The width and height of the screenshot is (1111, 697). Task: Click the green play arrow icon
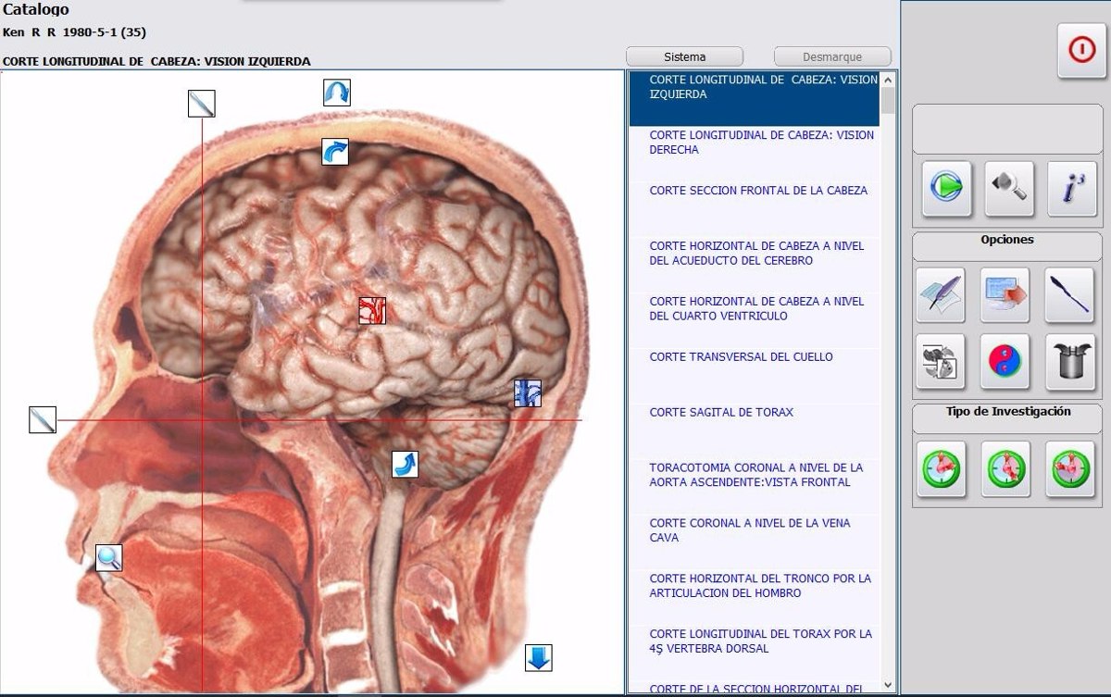click(x=946, y=189)
